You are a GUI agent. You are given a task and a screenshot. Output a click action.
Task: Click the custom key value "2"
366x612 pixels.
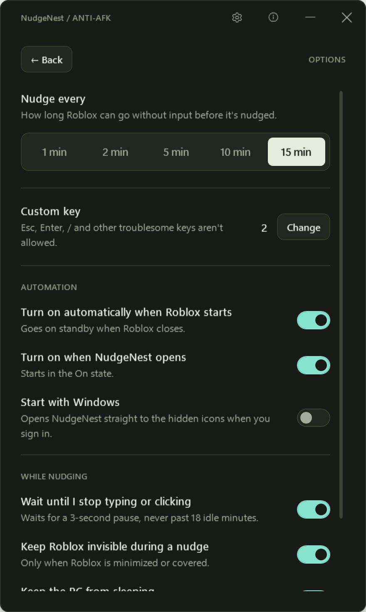(264, 228)
